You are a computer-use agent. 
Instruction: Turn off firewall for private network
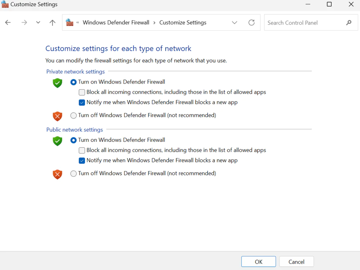(x=73, y=116)
